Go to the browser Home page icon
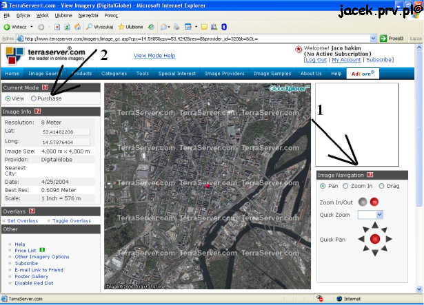424x305 pixels. (x=78, y=27)
